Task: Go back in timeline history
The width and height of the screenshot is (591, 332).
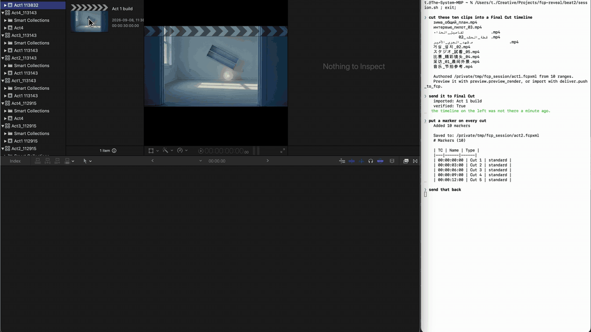Action: coord(152,161)
